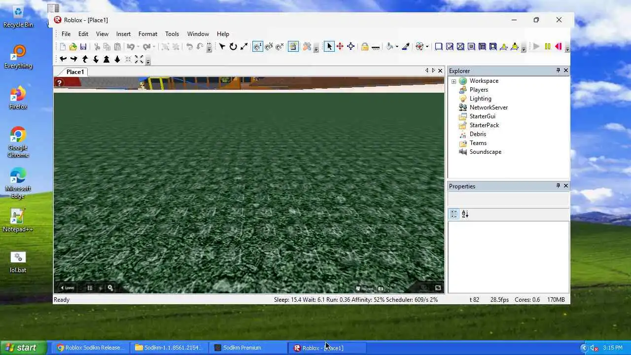Open the Undo history dropdown arrow
The height and width of the screenshot is (355, 631).
pyautogui.click(x=138, y=47)
